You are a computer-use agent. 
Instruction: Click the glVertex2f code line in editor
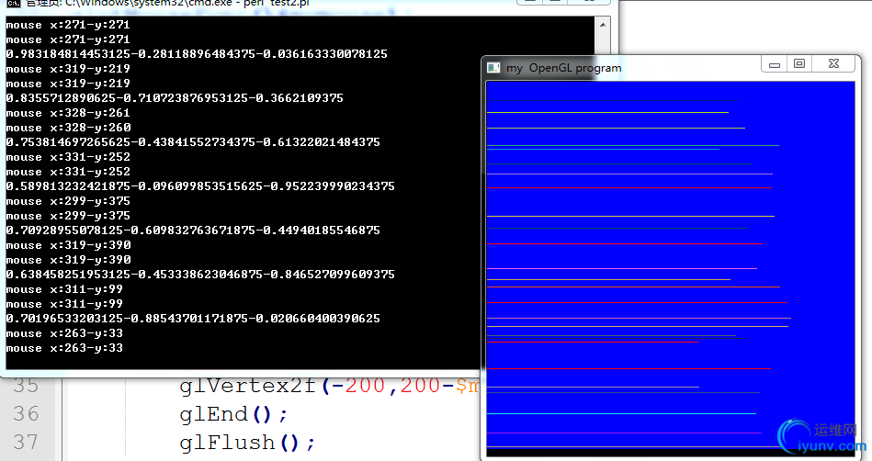[x=329, y=386]
